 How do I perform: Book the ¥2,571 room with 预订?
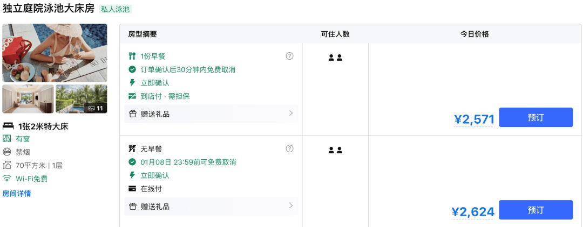click(x=536, y=117)
